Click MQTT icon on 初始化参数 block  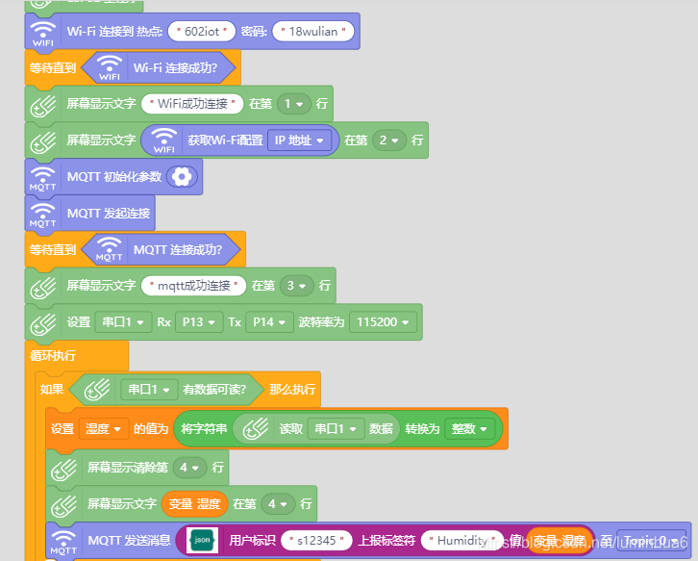click(42, 179)
